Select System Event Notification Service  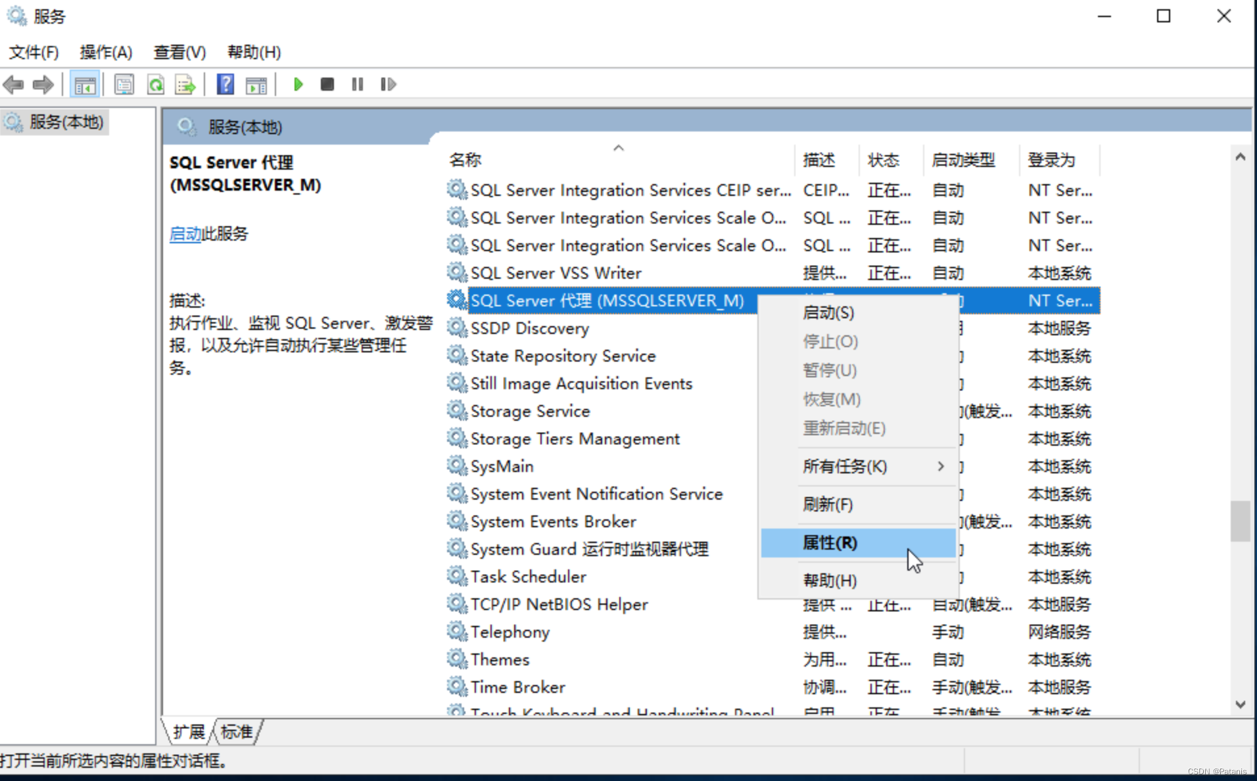[596, 494]
